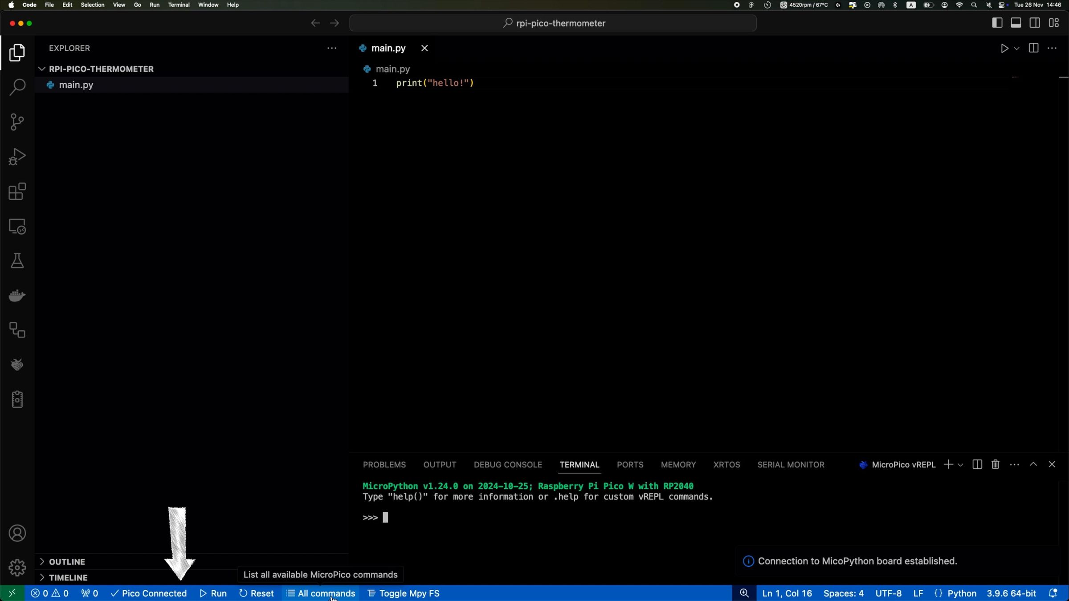This screenshot has width=1069, height=601.
Task: Click the rpi-pico-thermometer command center search box
Action: point(553,23)
